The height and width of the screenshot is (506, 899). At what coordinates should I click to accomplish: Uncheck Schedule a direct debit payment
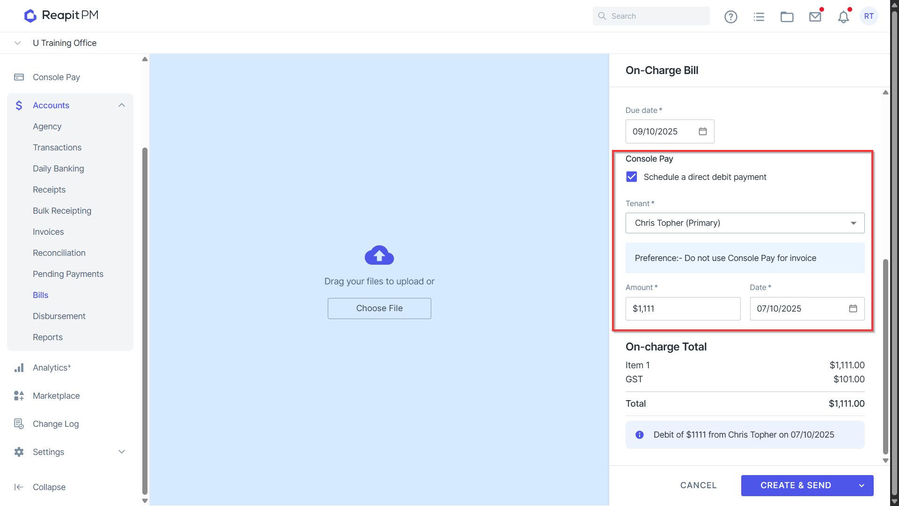coord(632,177)
